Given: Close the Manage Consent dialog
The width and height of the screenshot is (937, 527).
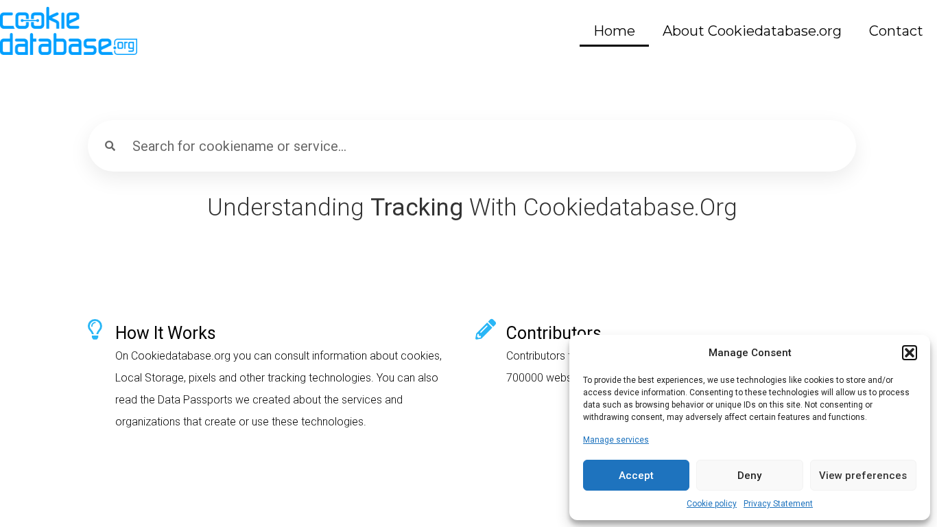Looking at the screenshot, I should 909,353.
